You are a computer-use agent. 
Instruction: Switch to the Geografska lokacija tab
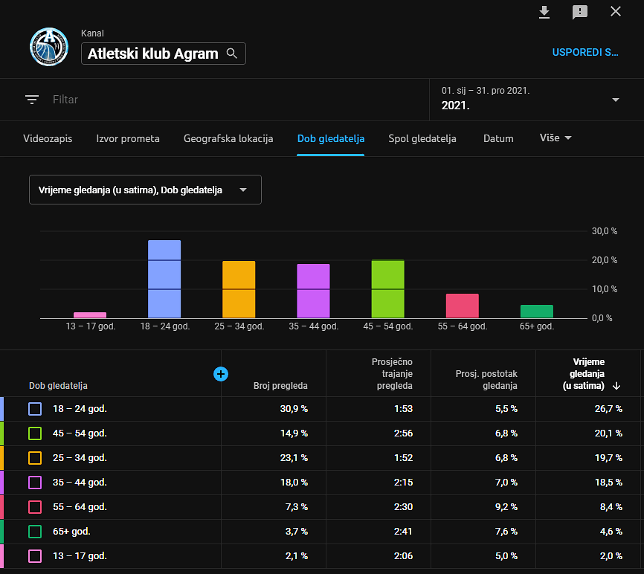pyautogui.click(x=228, y=138)
